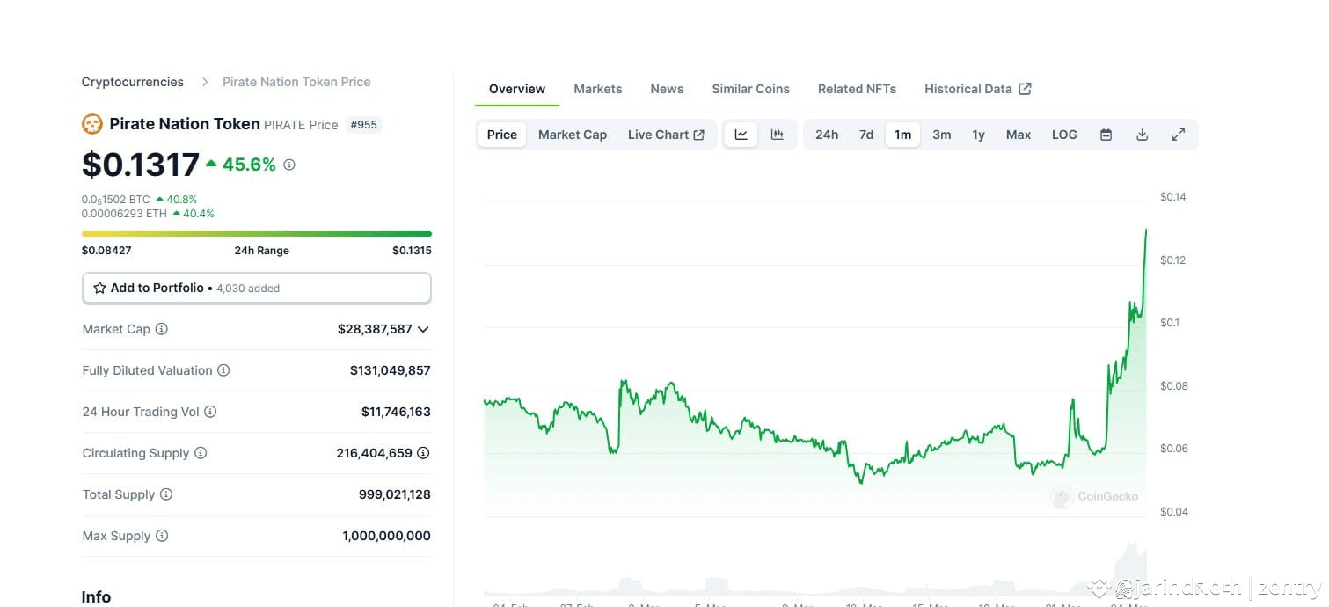Screen dimensions: 1329x607
Task: Download the chart data
Action: pyautogui.click(x=1143, y=135)
